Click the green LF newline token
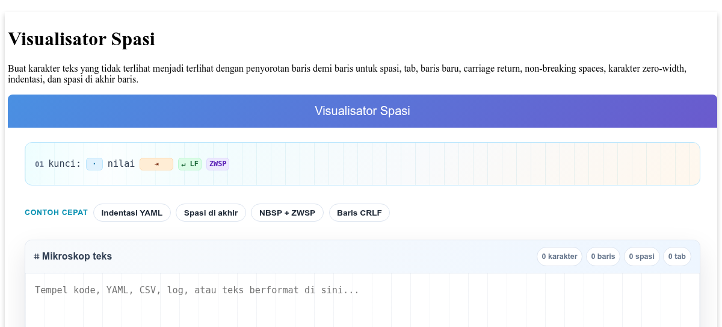722x327 pixels. pyautogui.click(x=190, y=164)
